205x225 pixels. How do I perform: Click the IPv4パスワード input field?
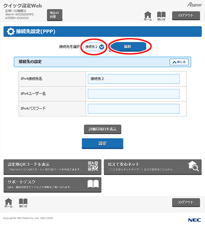[134, 109]
